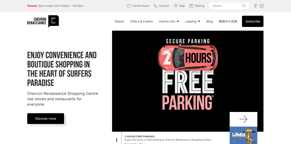Click the 'Closed.' status text

[32, 6]
